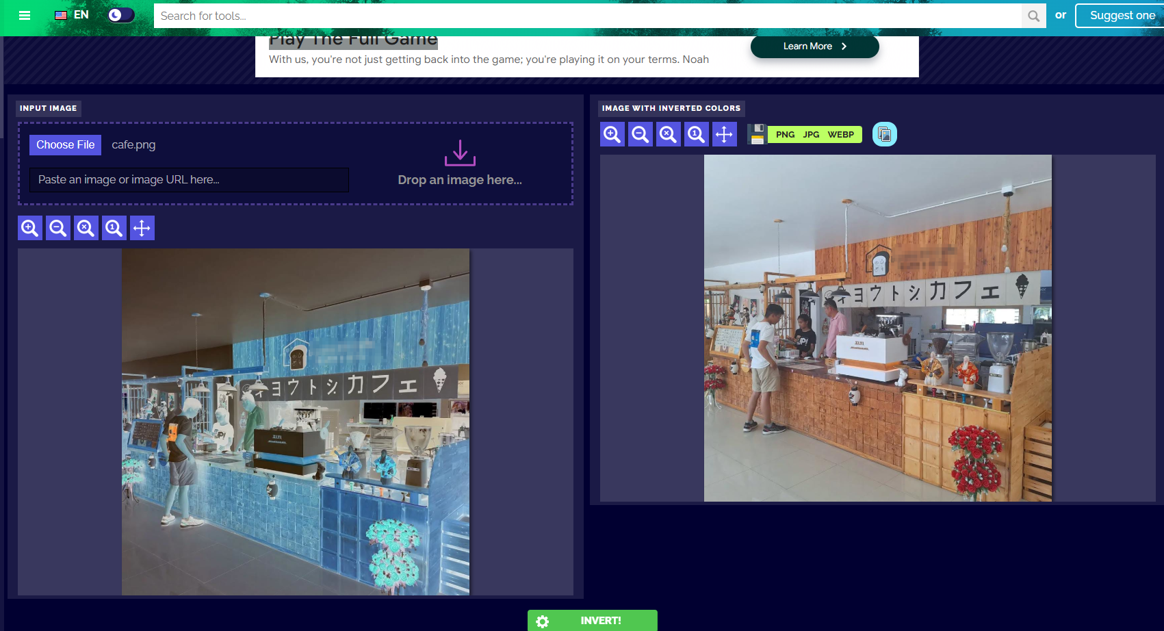Click the Search for tools box
This screenshot has width=1164, height=631.
pos(587,16)
